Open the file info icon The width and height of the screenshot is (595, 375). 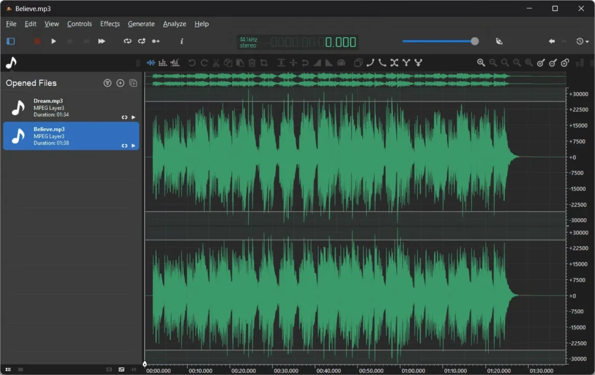coord(182,41)
